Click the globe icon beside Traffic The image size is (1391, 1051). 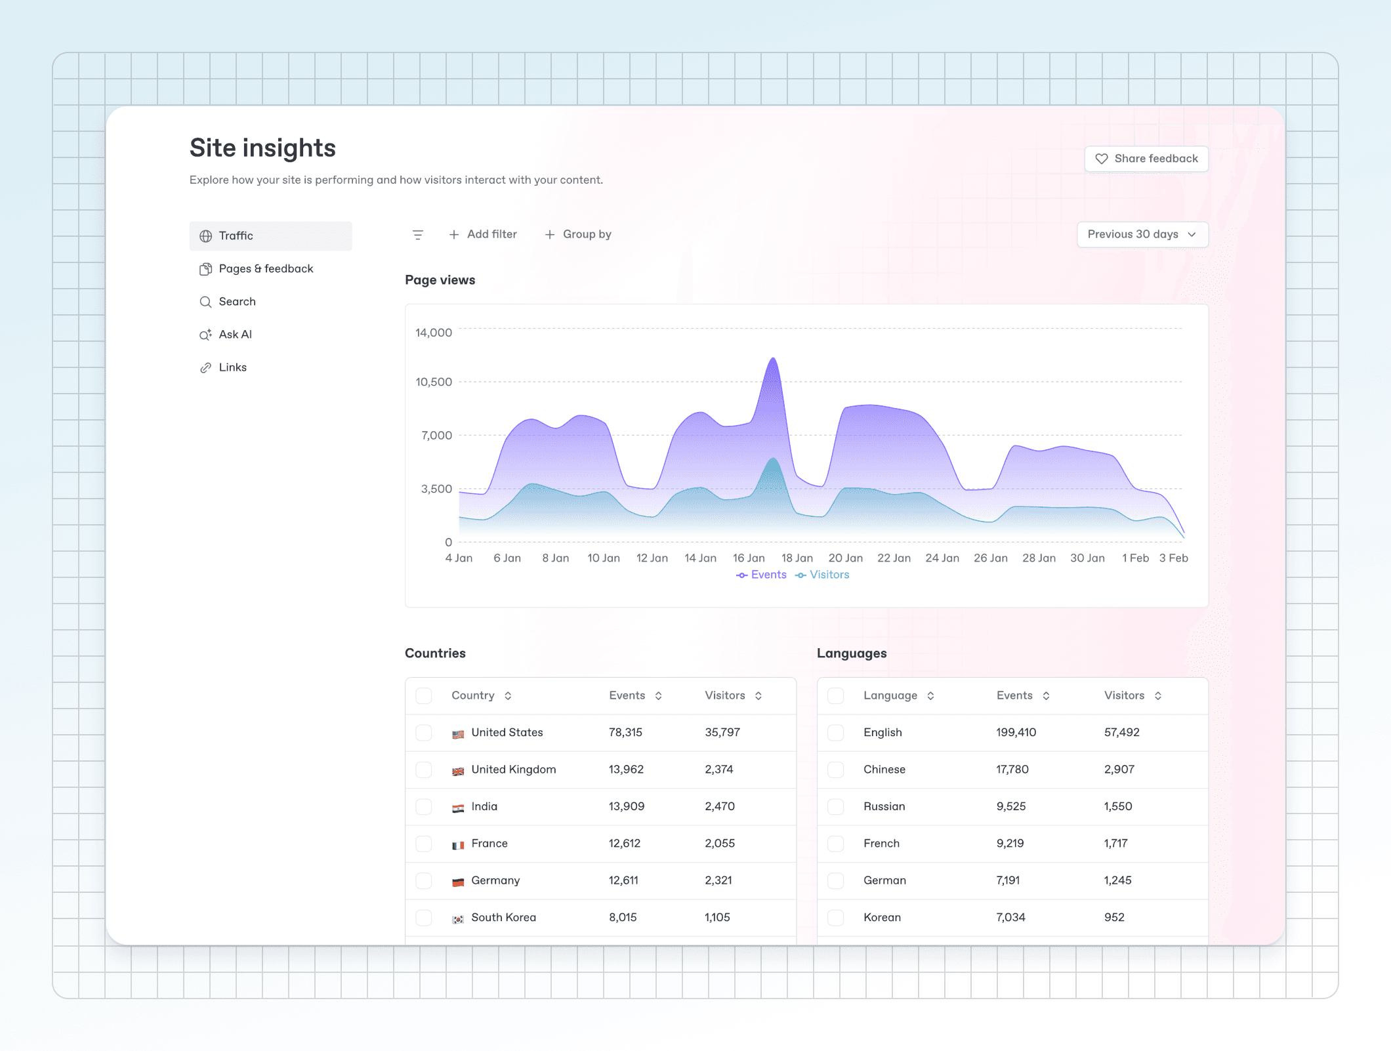point(205,236)
